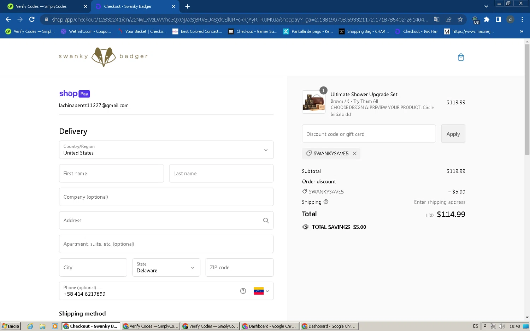This screenshot has height=331, width=530.
Task: Toggle the browser side panel icon
Action: [498, 19]
